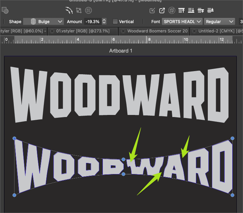Click the export arrow-out-of-box icon
Viewport: 243px width, 213px height.
162,11
